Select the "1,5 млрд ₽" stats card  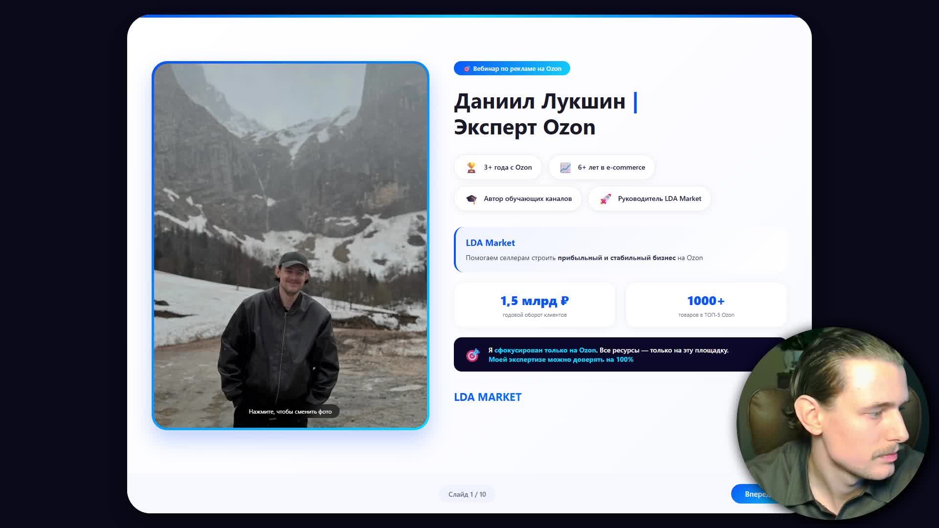(x=534, y=305)
